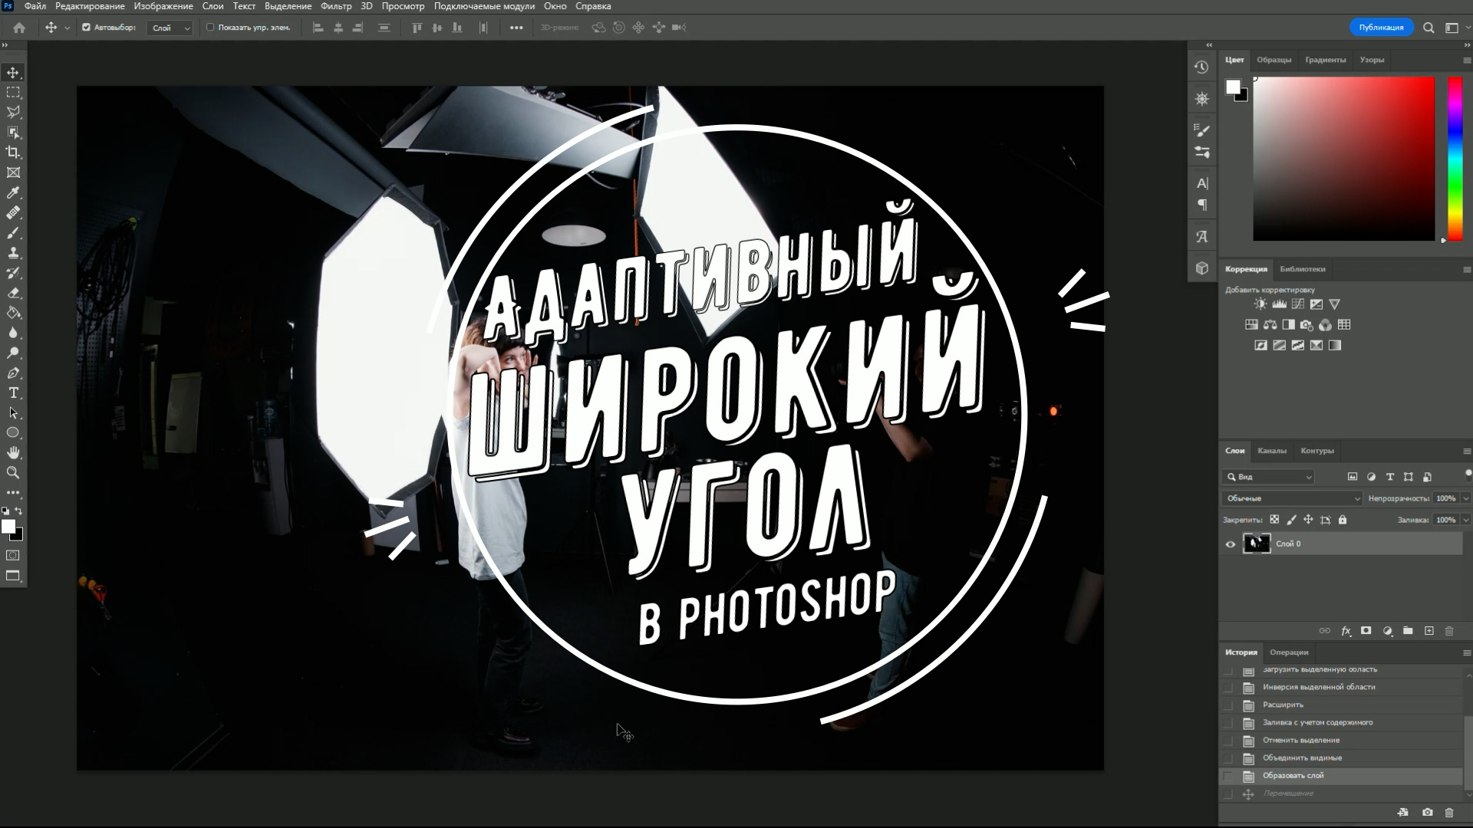Open the 3D panel cube icon
Image resolution: width=1473 pixels, height=828 pixels.
1202,268
